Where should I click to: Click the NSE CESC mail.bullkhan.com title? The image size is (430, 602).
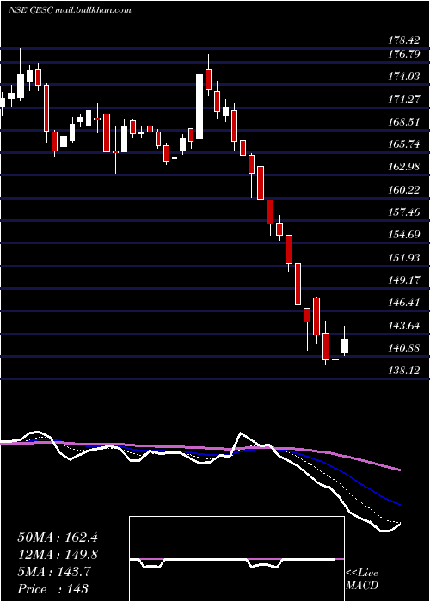coord(70,10)
